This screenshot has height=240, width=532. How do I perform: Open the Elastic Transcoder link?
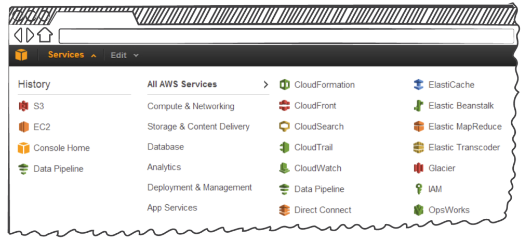click(464, 147)
